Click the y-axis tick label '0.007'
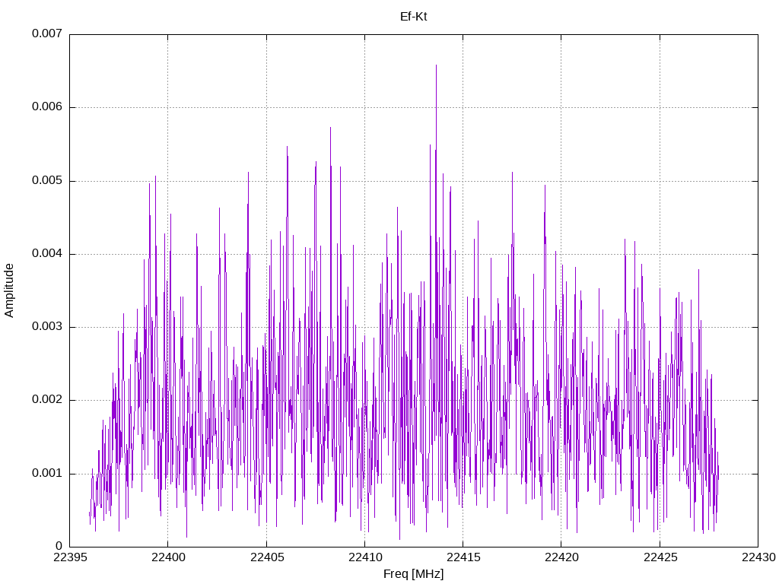Image resolution: width=779 pixels, height=584 pixels. 47,33
